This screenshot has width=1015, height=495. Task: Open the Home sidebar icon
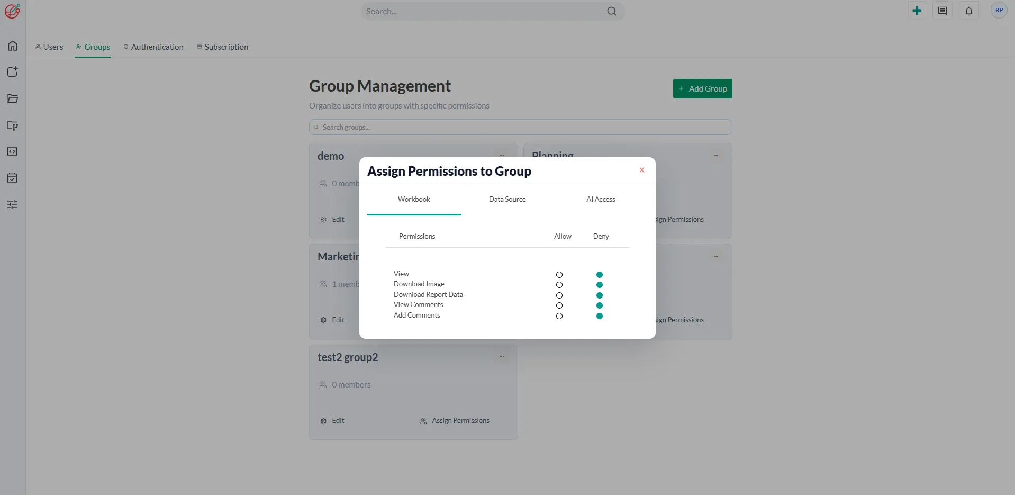point(13,46)
